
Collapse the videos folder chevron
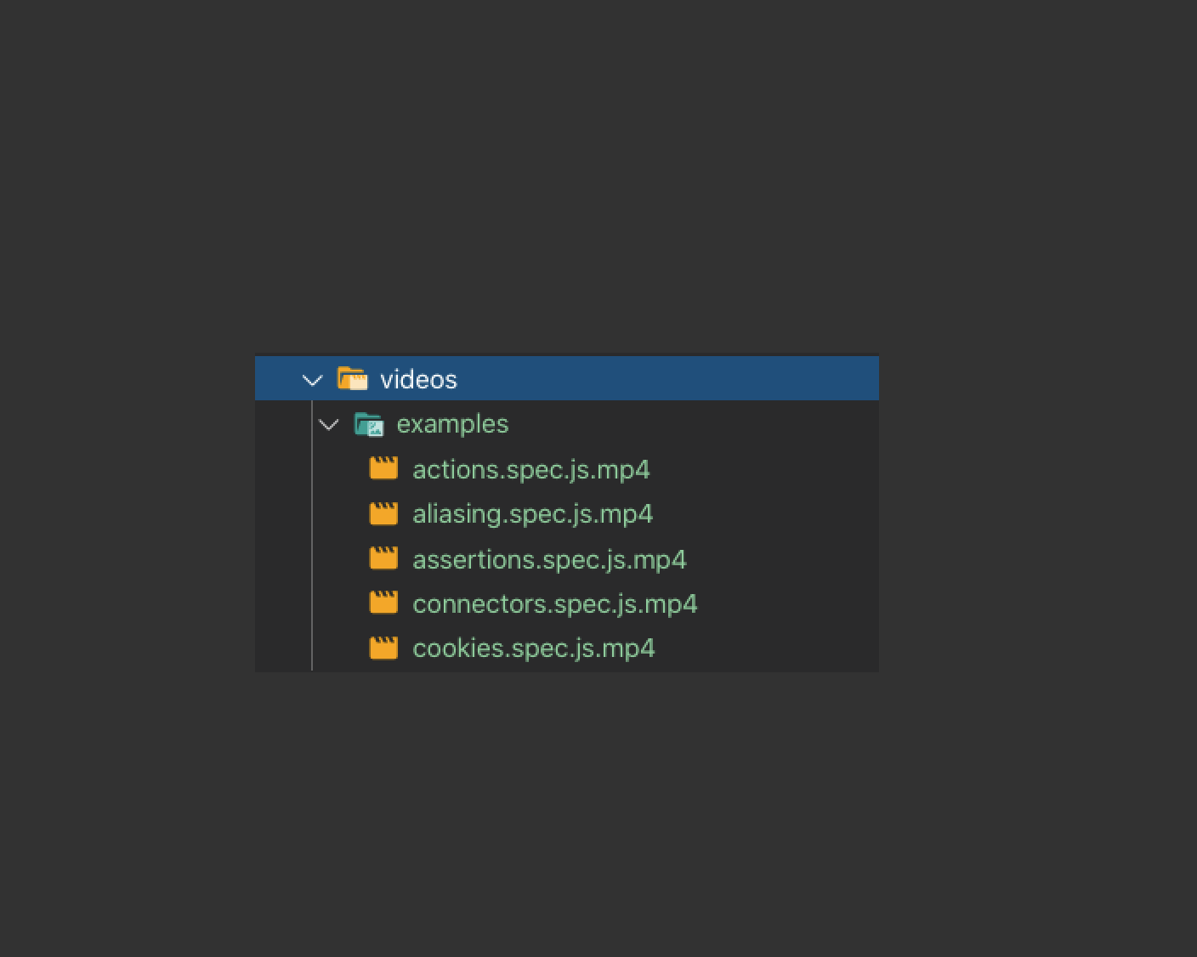coord(313,380)
